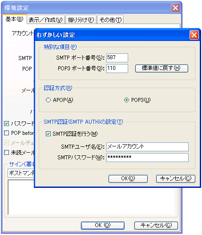Click the POP3 ポート番号 input field
The height and width of the screenshot is (235, 202).
point(117,69)
